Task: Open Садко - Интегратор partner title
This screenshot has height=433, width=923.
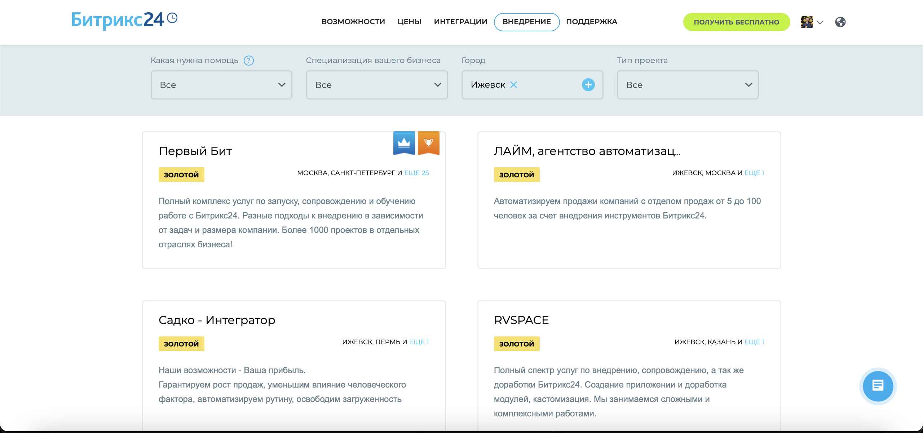Action: coord(217,320)
